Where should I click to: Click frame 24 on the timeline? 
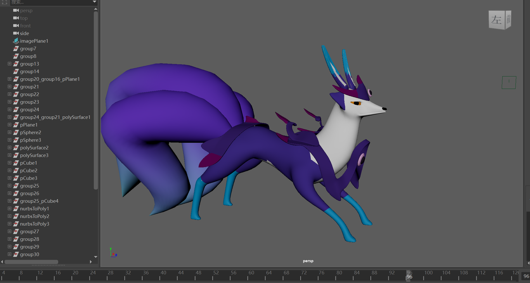click(93, 273)
